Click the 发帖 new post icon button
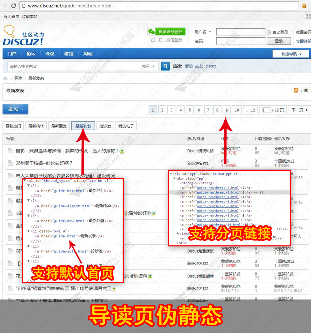Viewport: 311px width, 333px height. (x=15, y=109)
